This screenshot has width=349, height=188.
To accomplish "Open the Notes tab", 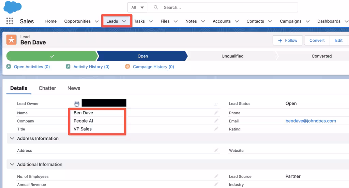I will click(x=191, y=21).
